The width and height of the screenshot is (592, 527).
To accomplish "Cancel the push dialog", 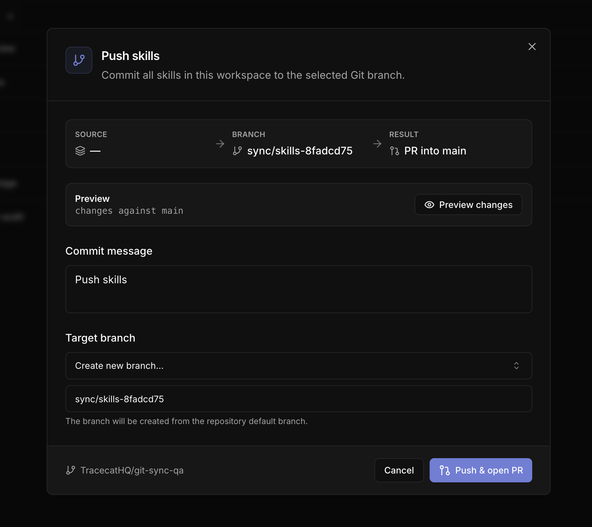I will [399, 470].
